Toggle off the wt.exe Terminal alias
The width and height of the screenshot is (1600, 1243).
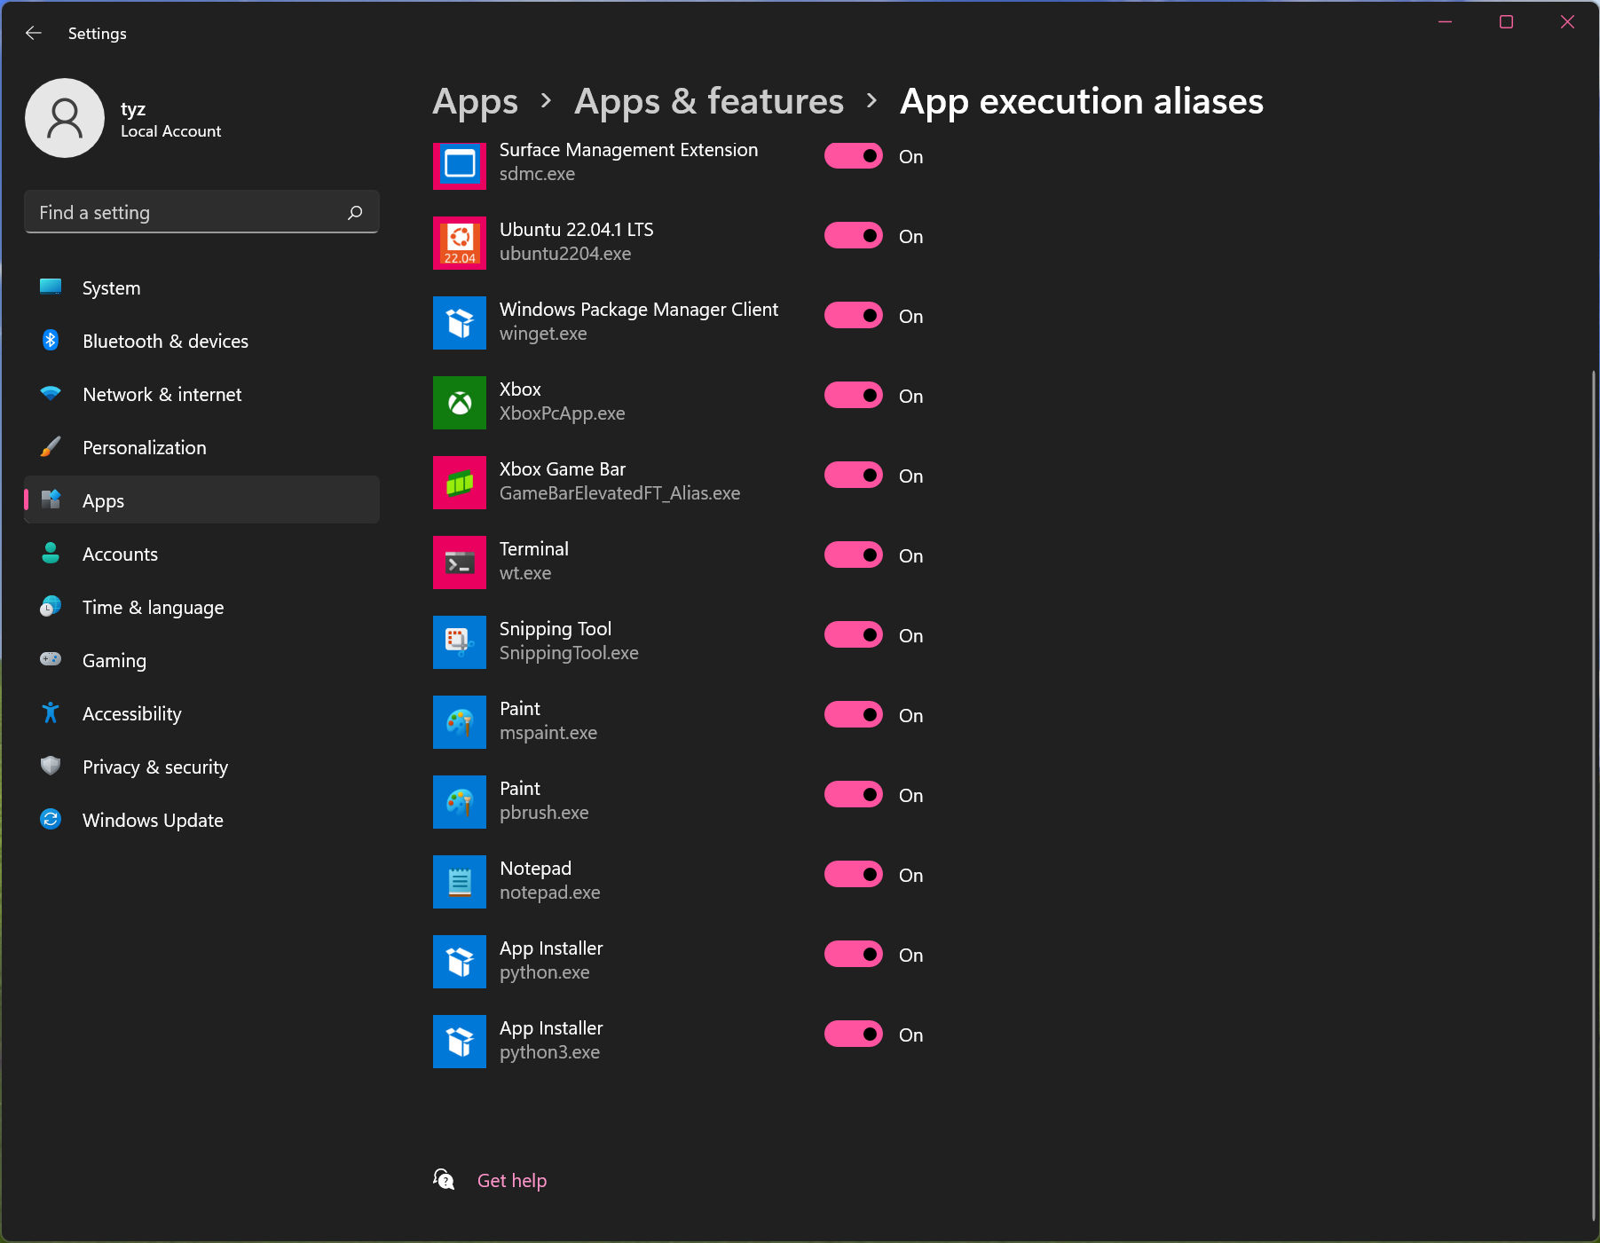pos(853,555)
